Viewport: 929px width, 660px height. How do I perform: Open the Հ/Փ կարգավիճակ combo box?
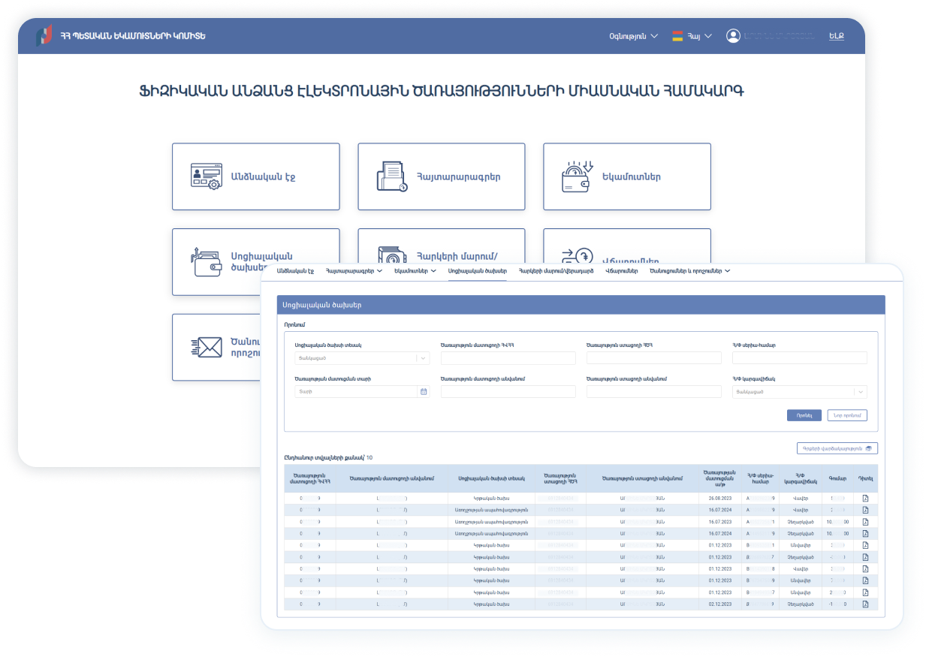799,392
